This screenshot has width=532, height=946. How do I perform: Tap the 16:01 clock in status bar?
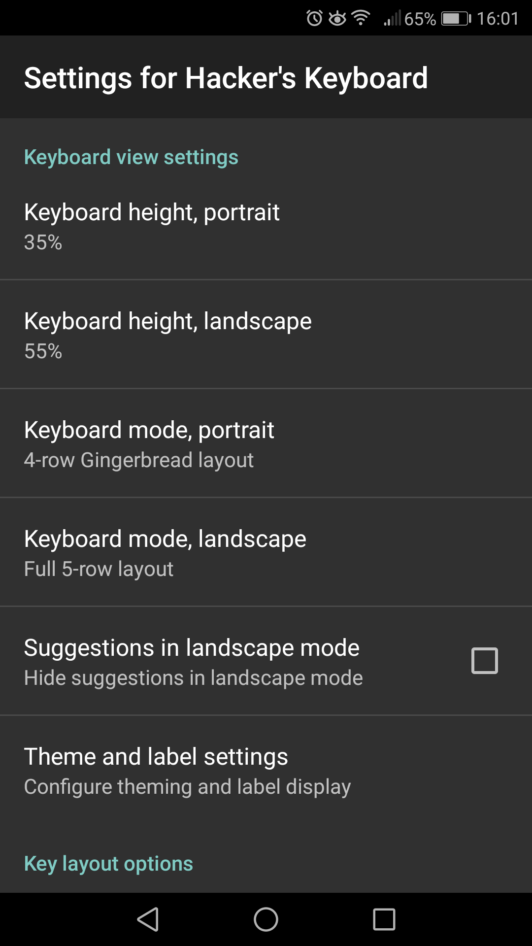coord(498,19)
